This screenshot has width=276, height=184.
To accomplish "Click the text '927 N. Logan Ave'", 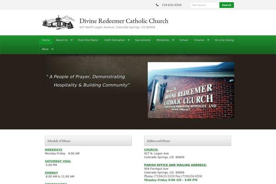I will pos(156,154).
